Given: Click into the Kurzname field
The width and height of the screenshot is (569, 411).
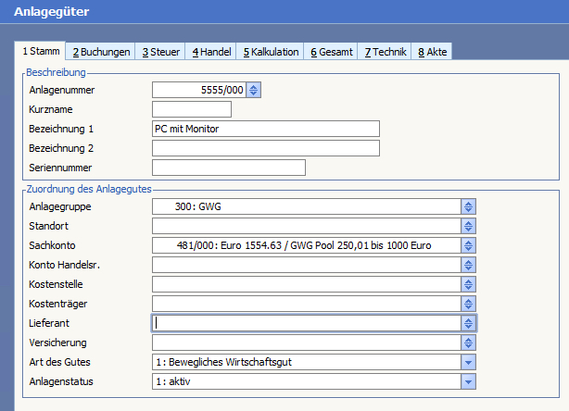Looking at the screenshot, I should [191, 109].
